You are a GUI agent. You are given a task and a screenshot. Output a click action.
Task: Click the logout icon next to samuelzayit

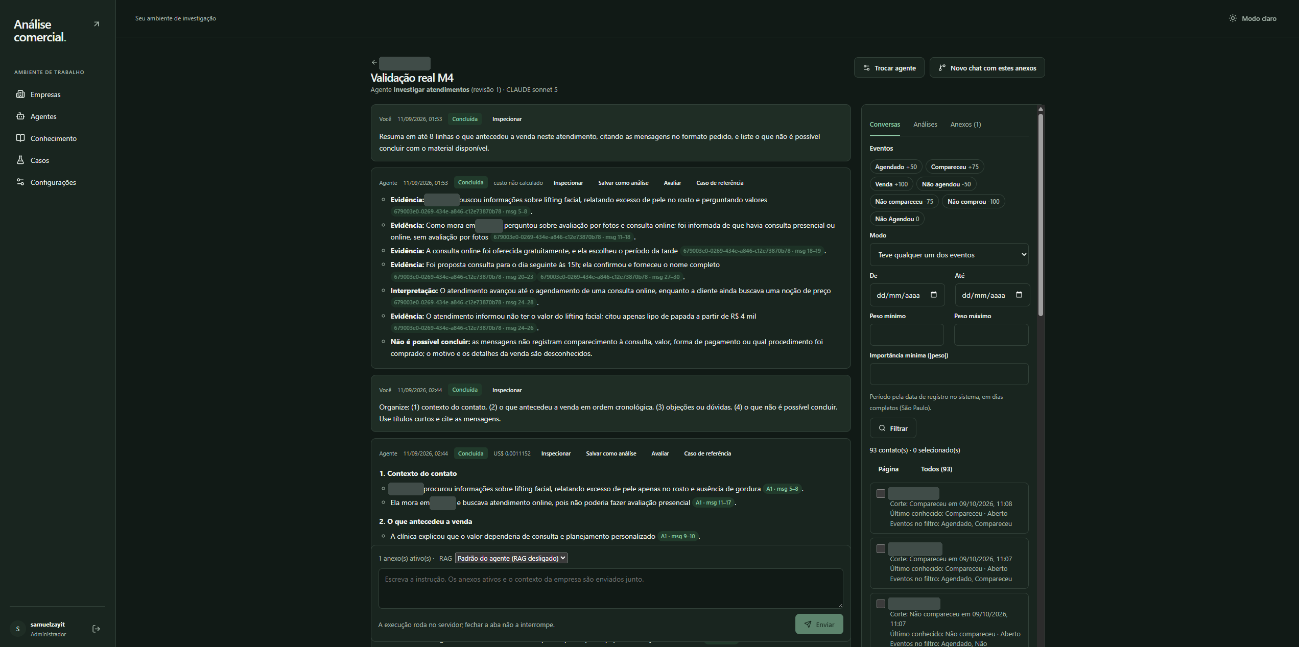tap(96, 629)
